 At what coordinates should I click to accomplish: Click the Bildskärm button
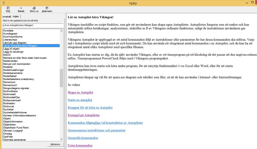[55, 144]
